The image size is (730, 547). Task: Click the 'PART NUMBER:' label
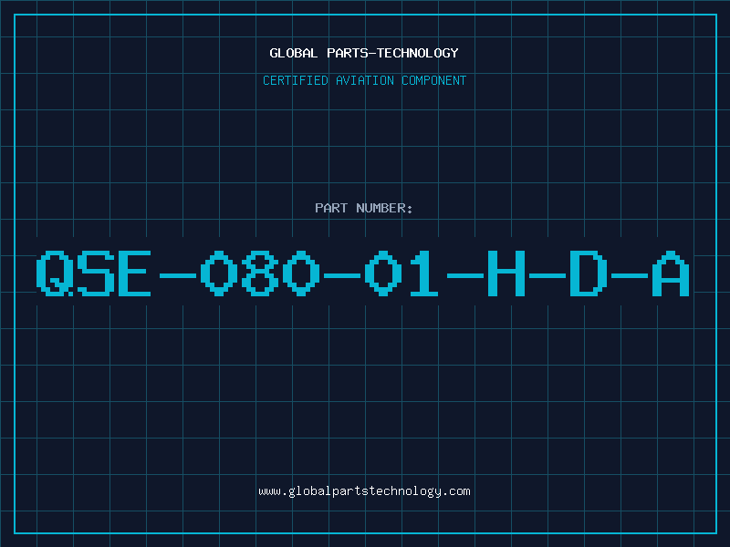click(x=364, y=208)
